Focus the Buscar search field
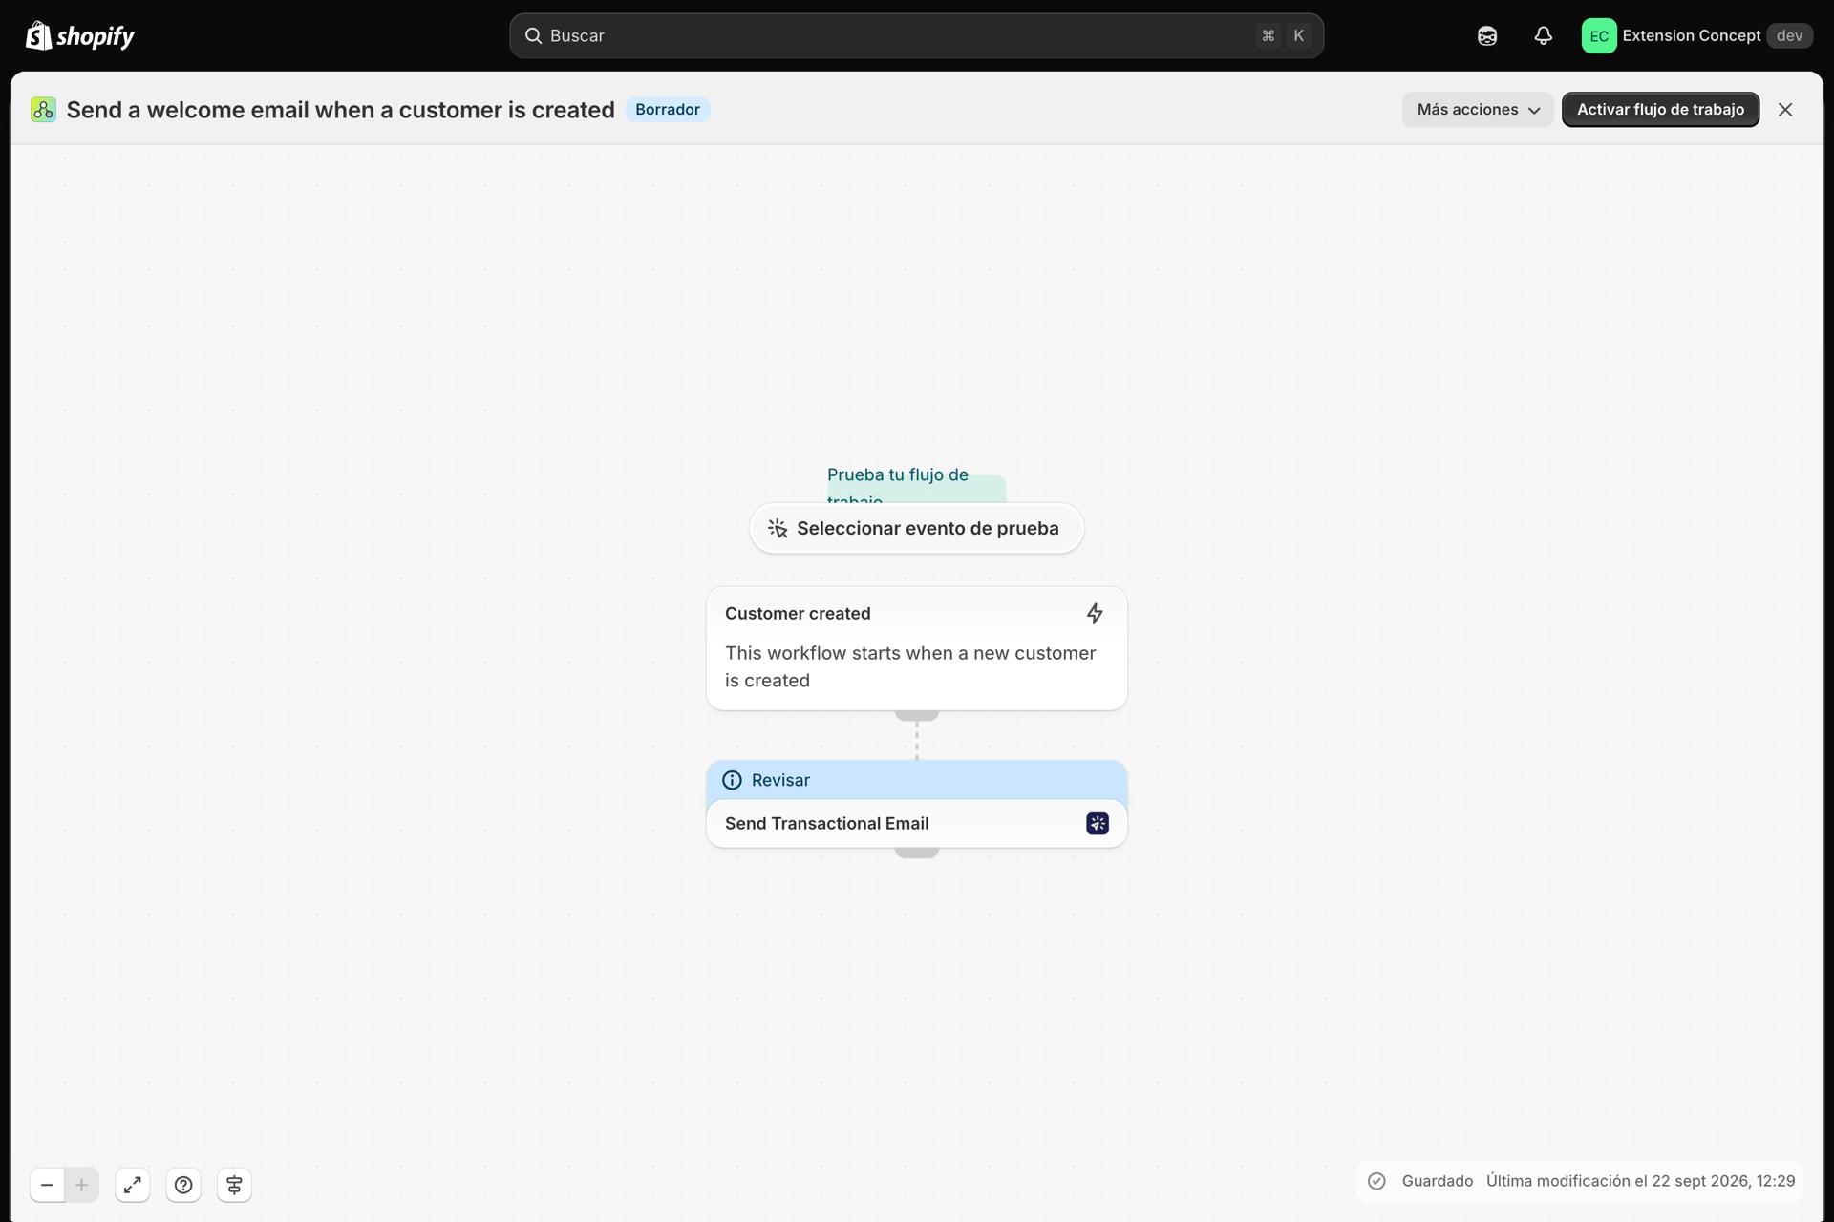 pyautogui.click(x=916, y=36)
